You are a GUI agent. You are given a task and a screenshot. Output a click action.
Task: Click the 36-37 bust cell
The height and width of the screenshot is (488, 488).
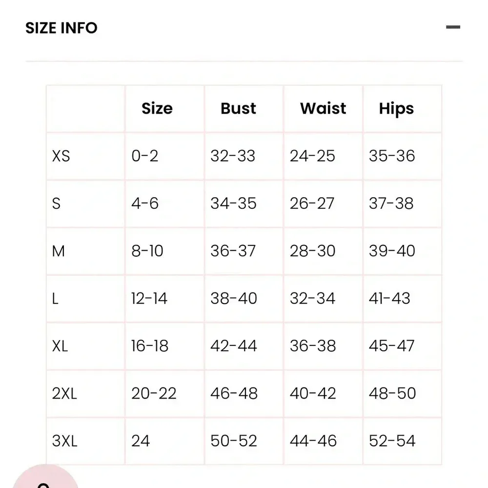pyautogui.click(x=233, y=251)
